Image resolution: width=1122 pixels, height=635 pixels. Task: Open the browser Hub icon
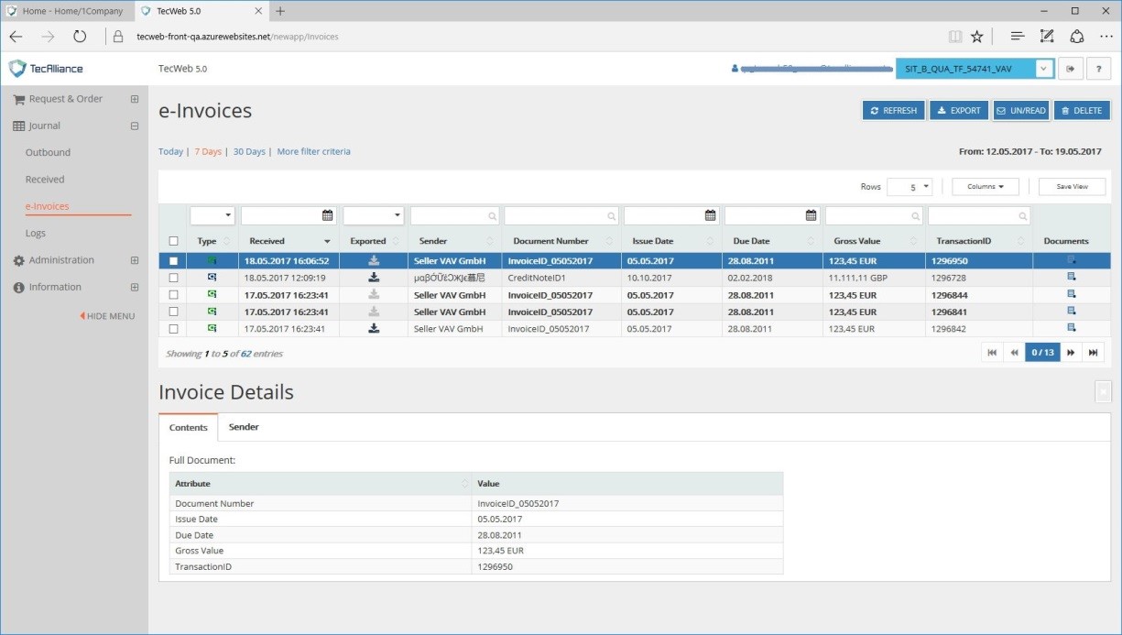pos(1017,37)
